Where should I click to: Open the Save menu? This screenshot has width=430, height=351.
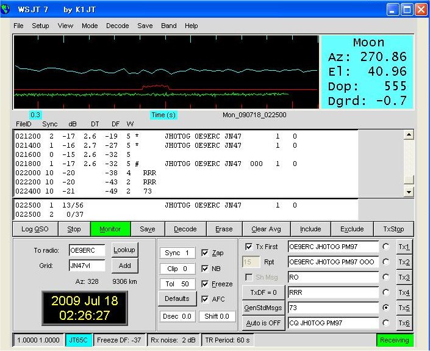click(x=145, y=26)
